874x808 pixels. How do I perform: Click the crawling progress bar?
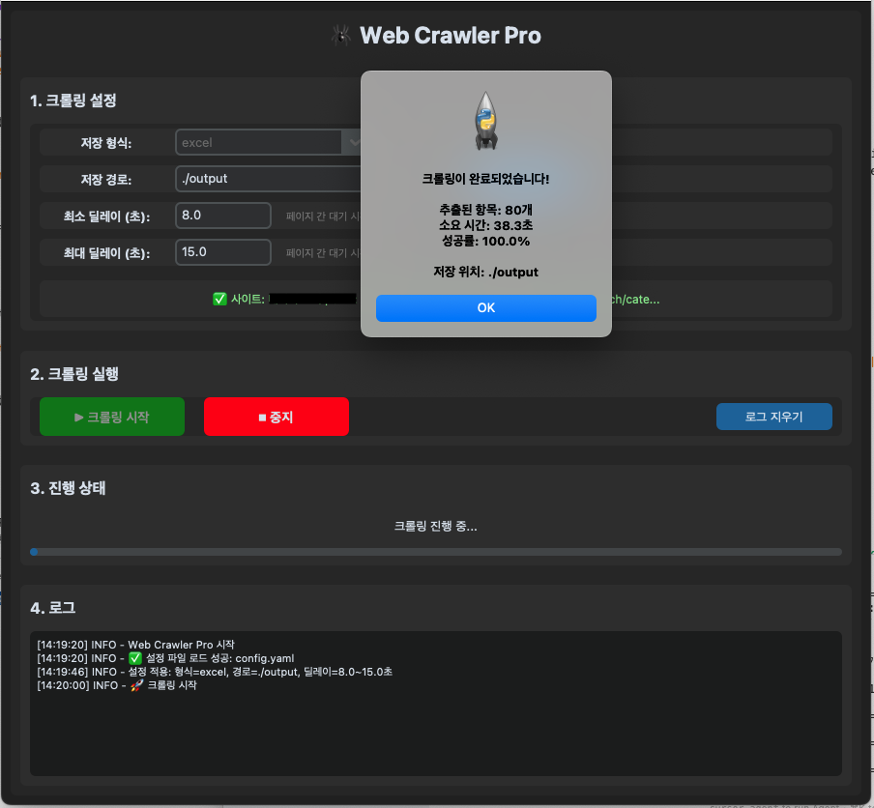436,552
